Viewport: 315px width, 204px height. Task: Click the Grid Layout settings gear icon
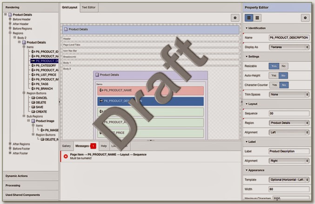coord(235,18)
